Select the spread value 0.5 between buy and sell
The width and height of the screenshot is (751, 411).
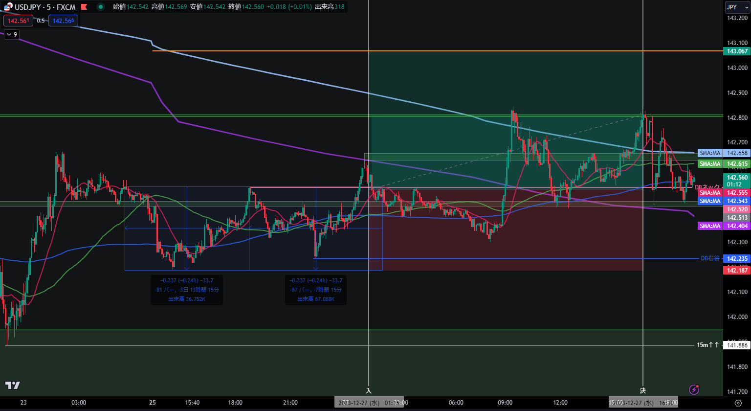[41, 21]
